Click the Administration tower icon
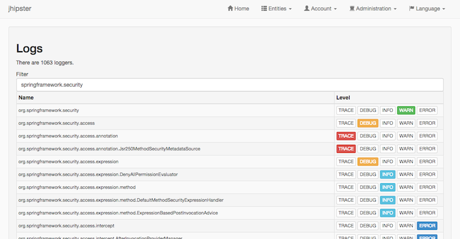 [351, 9]
